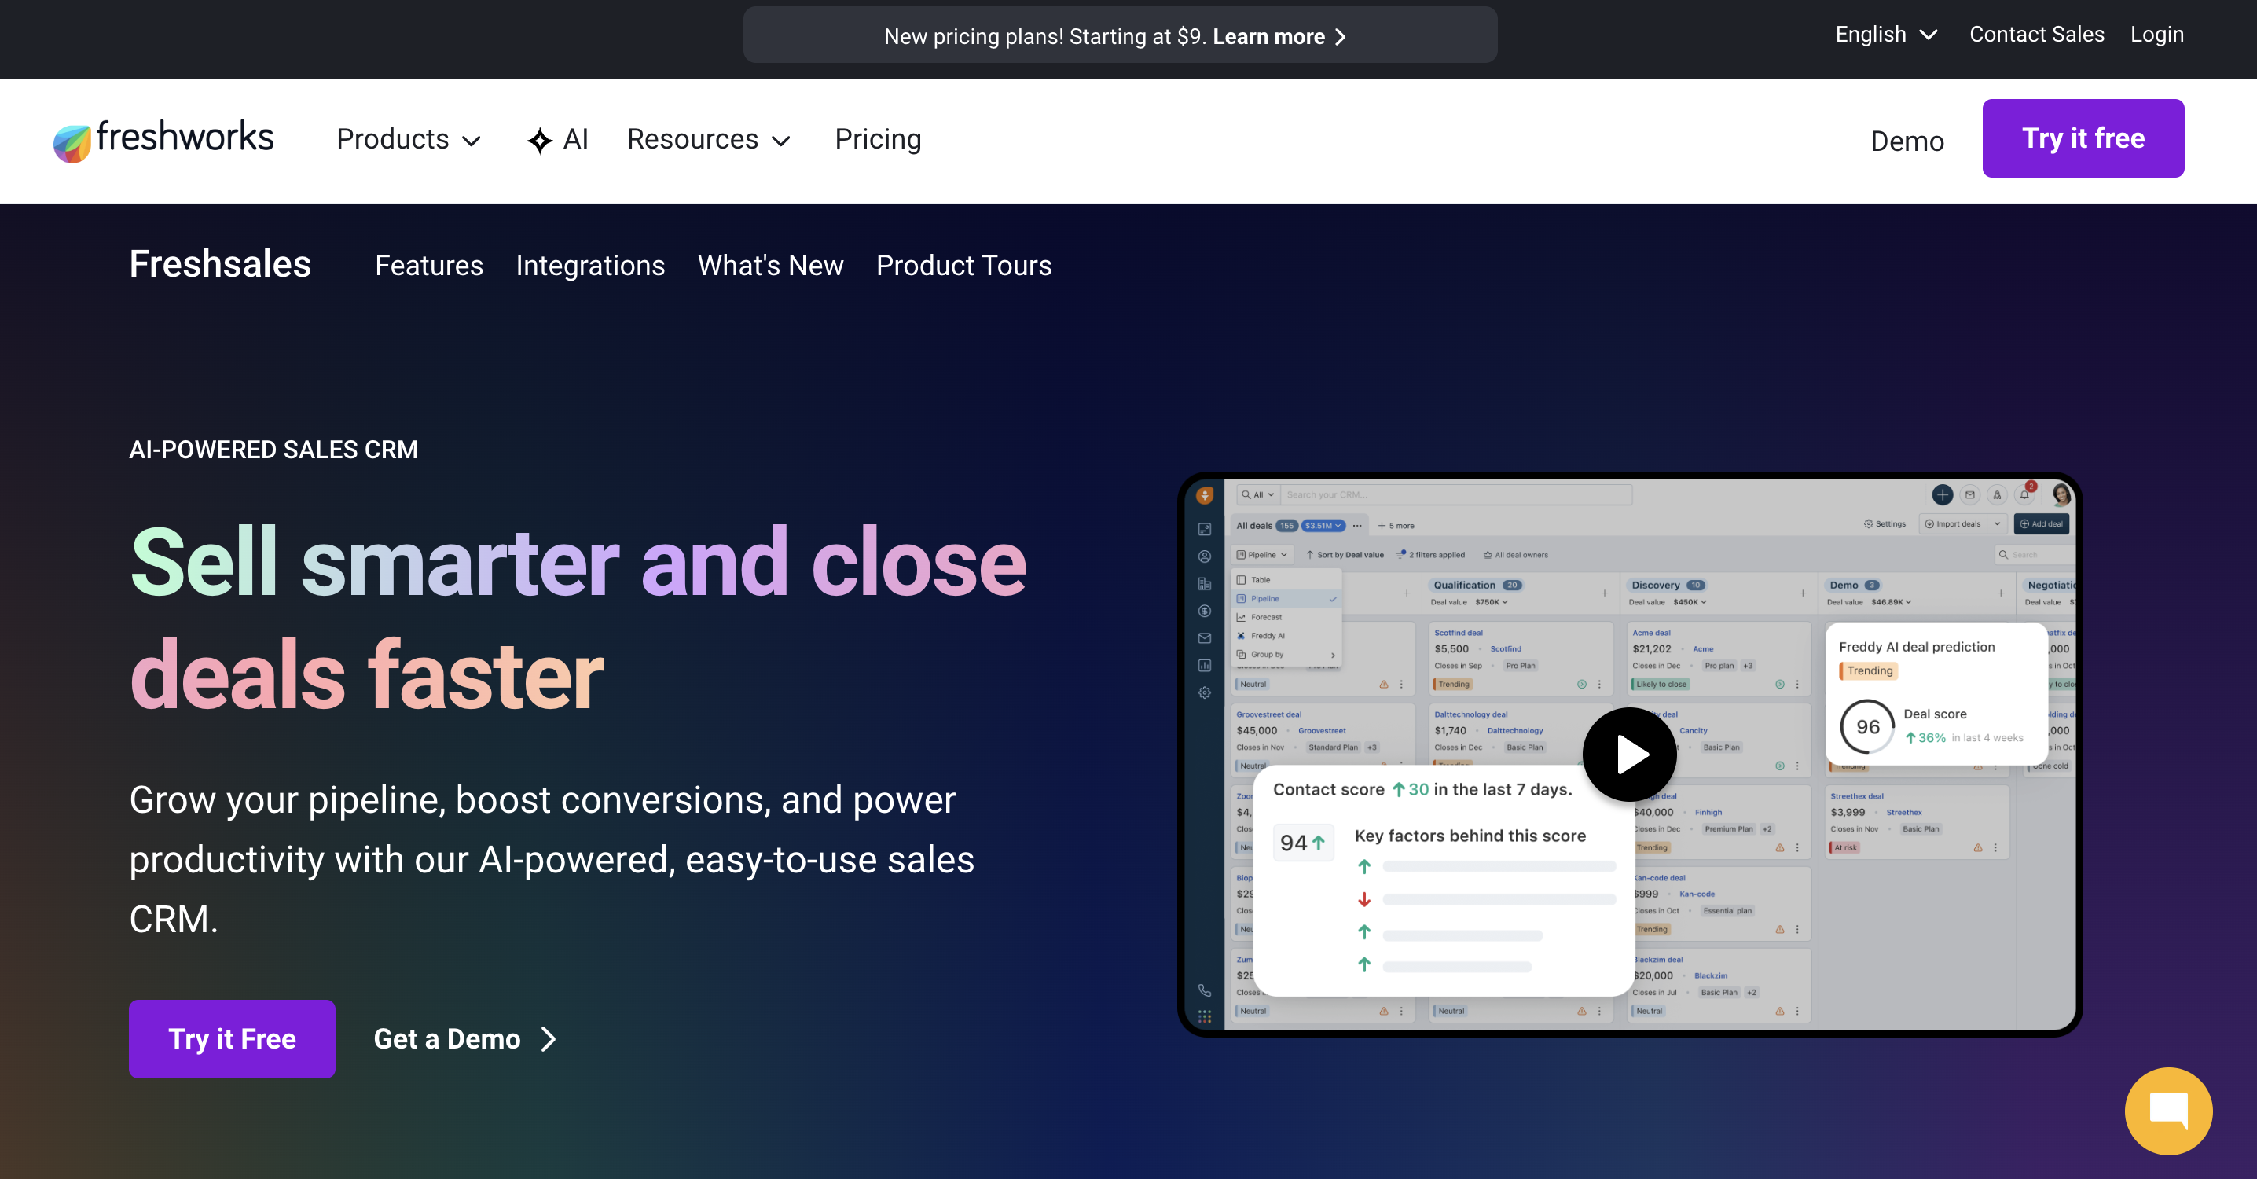2257x1179 pixels.
Task: Click the Add deal button in the preview
Action: point(2042,524)
